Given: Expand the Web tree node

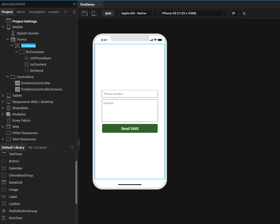Looking at the screenshot, I should tap(3, 127).
